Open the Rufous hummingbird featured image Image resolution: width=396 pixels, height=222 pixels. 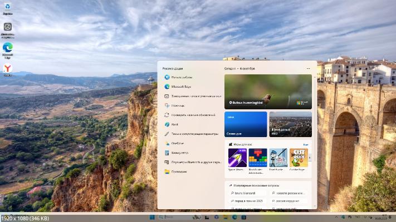tap(268, 92)
